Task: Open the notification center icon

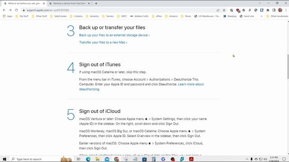Action: 284,159
